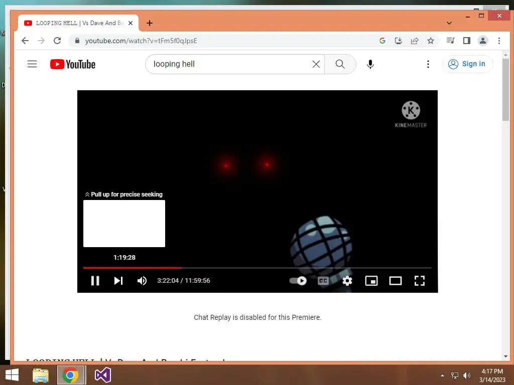
Task: Click the seek preview thumbnail
Action: click(x=124, y=224)
